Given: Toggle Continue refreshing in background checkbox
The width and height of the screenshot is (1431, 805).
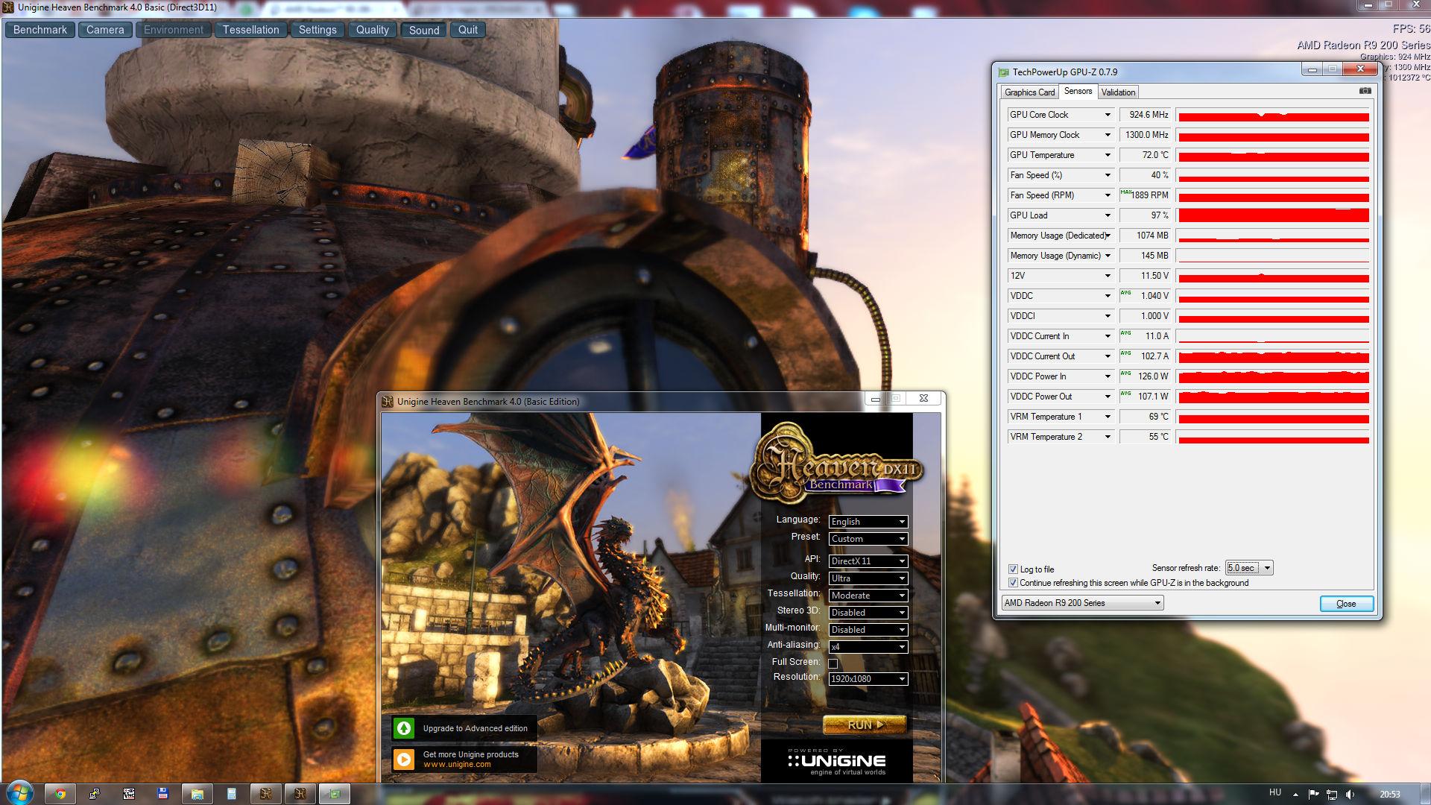Looking at the screenshot, I should (x=1013, y=583).
